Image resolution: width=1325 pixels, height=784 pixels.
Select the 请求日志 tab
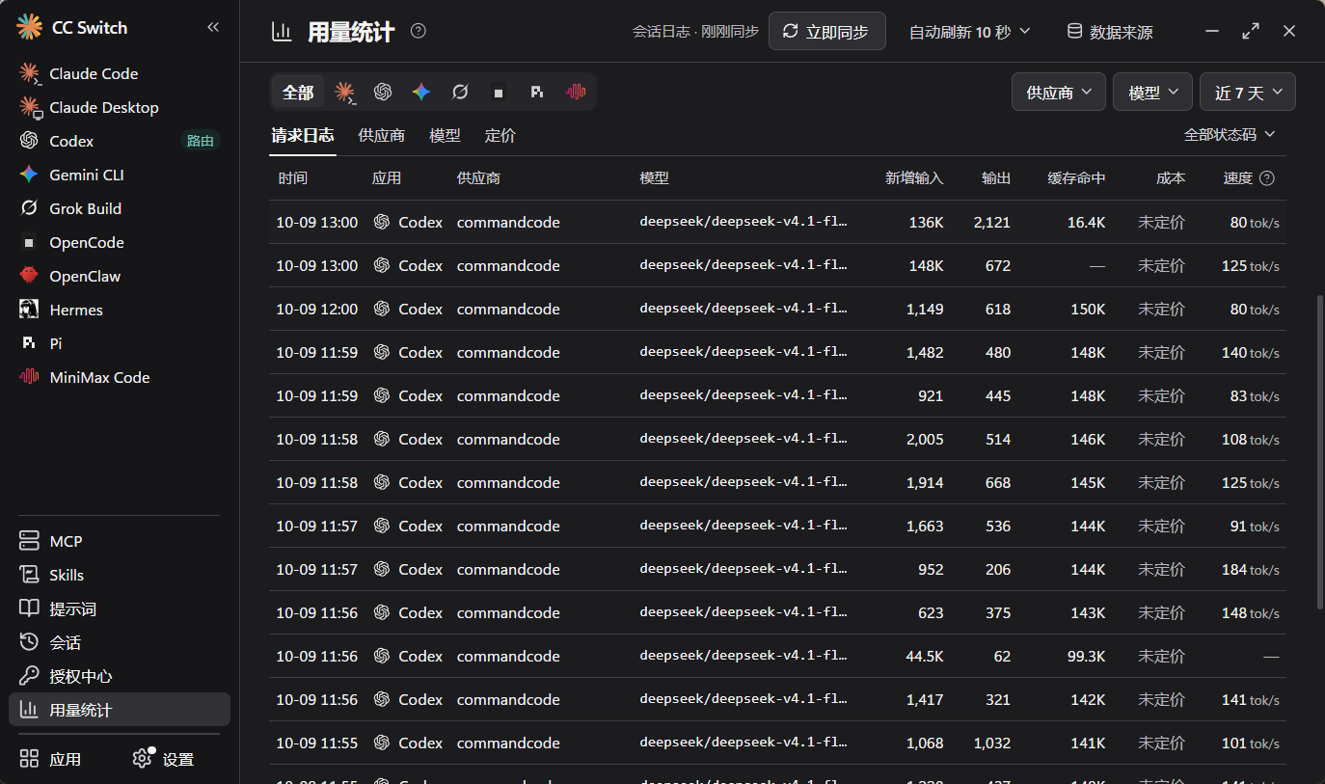tap(303, 135)
